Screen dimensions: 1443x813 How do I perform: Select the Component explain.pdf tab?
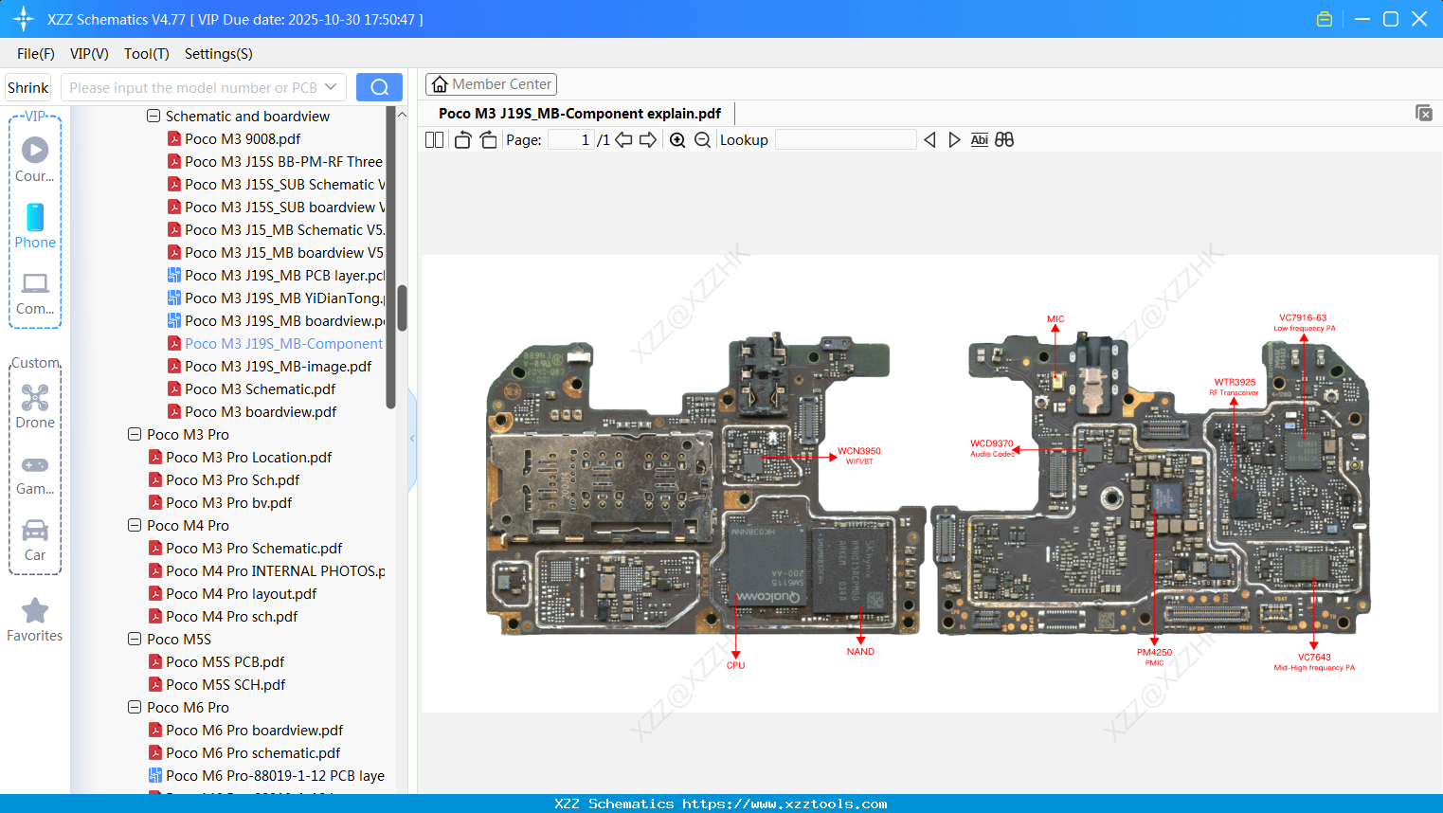[578, 113]
